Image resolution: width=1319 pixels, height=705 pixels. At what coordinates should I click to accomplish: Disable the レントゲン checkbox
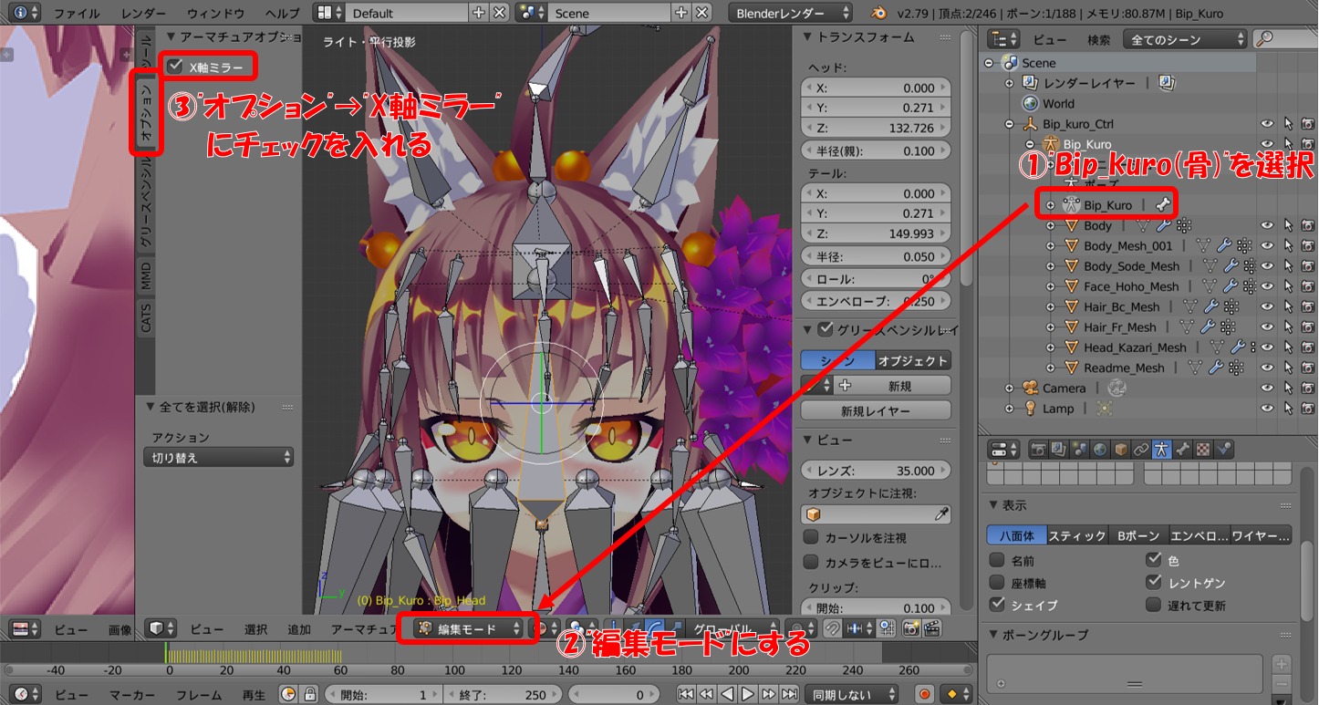(1154, 583)
